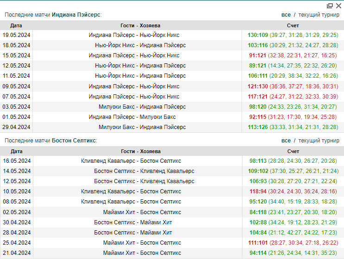Click date 15.05.2024
This screenshot has width=344, height=259.
16,55
